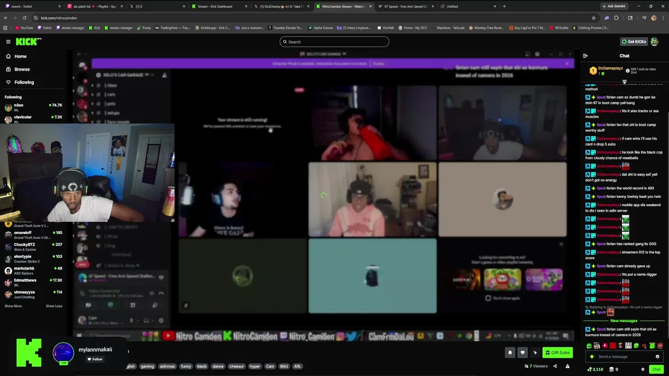Open Edmatthews recommended channel
This screenshot has height=376, width=669.
[x=33, y=282]
